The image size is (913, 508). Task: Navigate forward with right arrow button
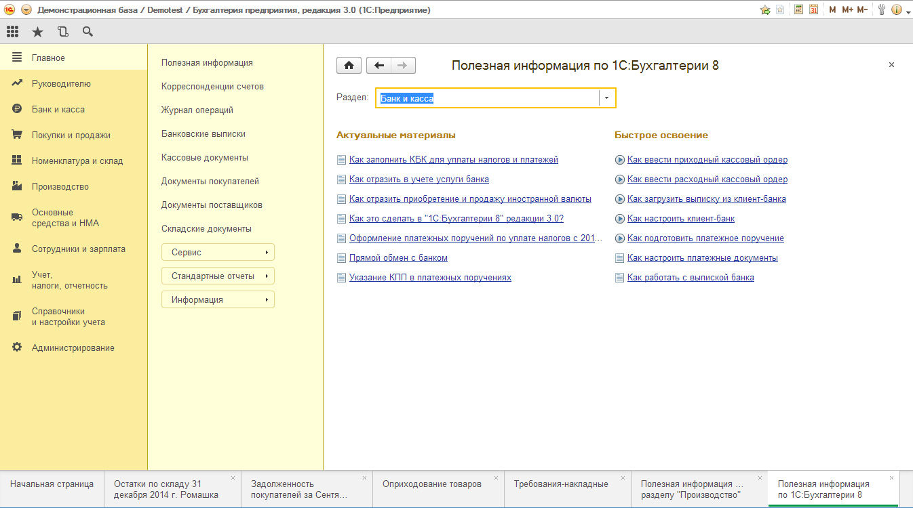(403, 65)
